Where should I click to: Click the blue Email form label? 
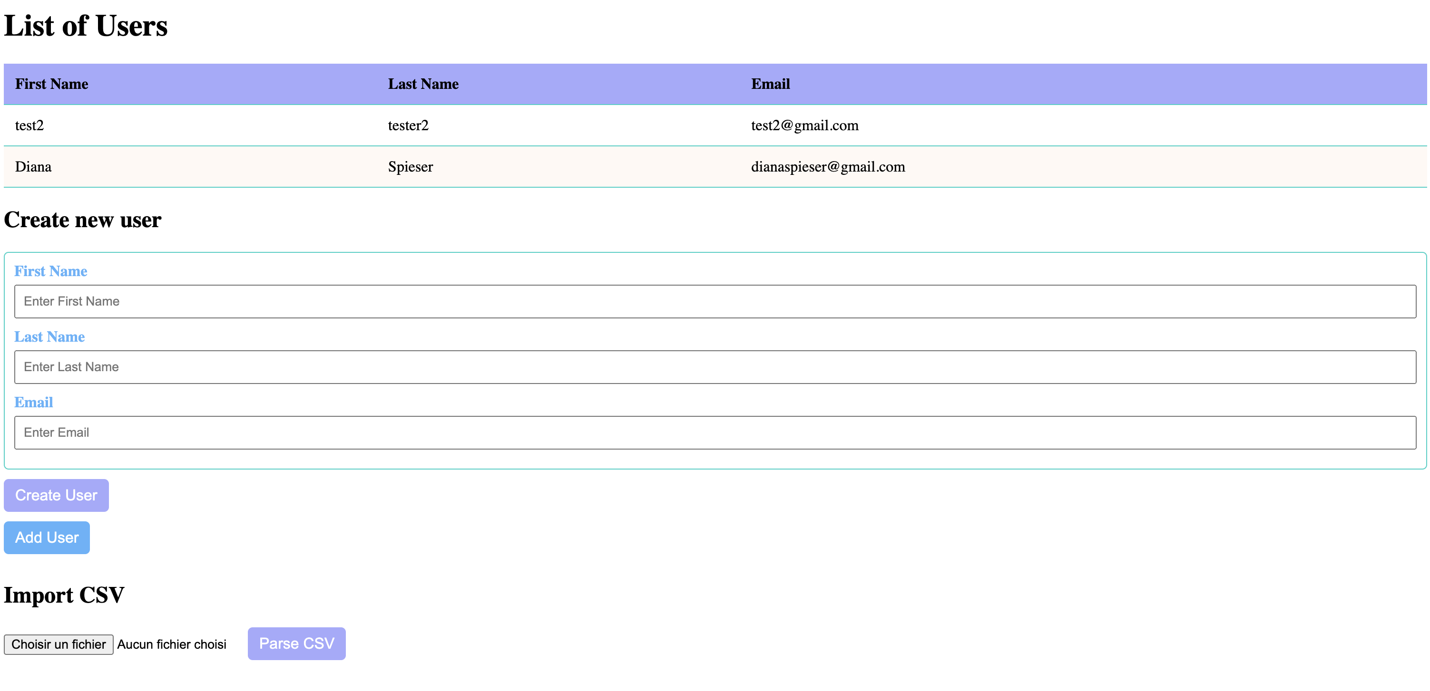pos(33,402)
